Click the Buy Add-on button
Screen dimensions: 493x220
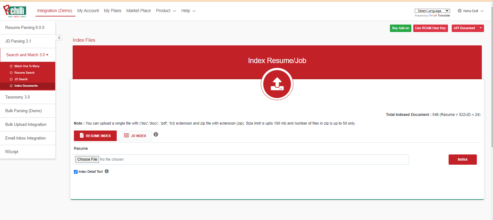click(x=400, y=28)
